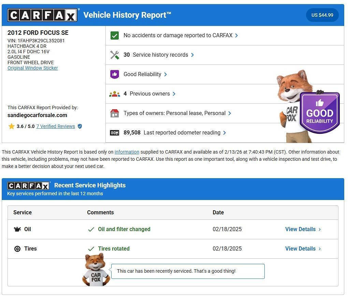Click the Good Reliability purple badge
Viewport: 348px width, 299px height.
coord(319,113)
